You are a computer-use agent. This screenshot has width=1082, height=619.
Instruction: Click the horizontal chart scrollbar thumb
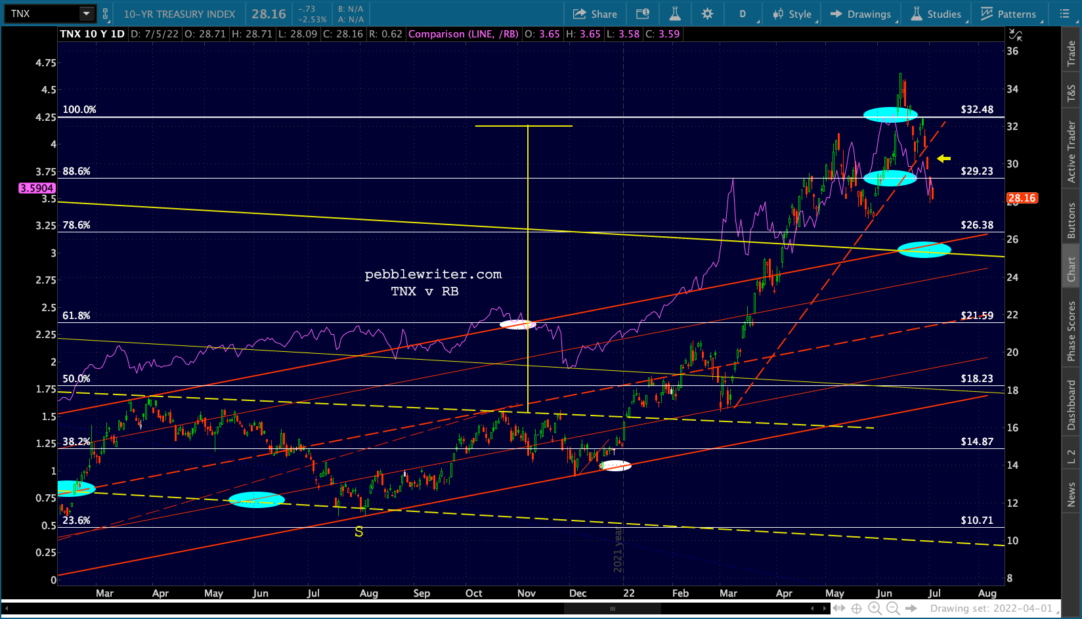612,608
